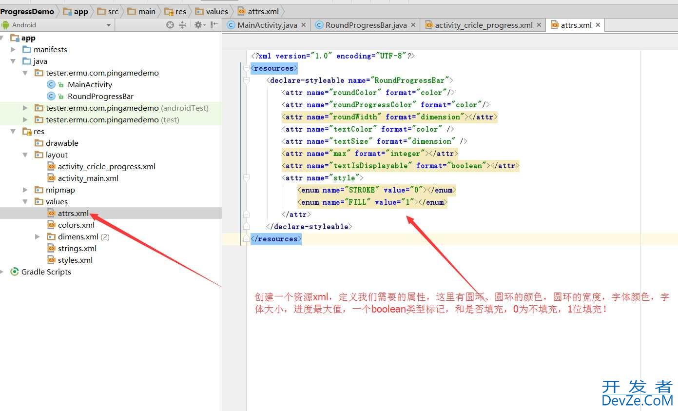The width and height of the screenshot is (678, 411).
Task: Open the Android view dropdown
Action: [108, 25]
